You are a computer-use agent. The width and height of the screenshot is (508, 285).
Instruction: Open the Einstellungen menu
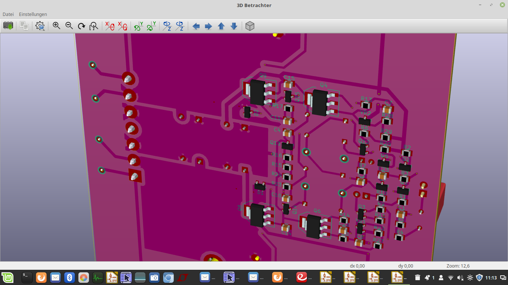pyautogui.click(x=33, y=14)
